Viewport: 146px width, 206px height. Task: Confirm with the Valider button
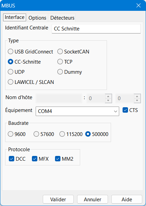click(58, 200)
